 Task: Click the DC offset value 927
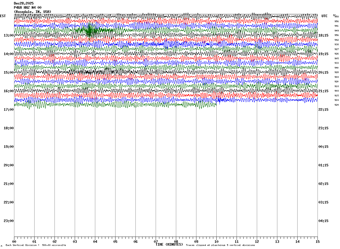tap(336, 49)
